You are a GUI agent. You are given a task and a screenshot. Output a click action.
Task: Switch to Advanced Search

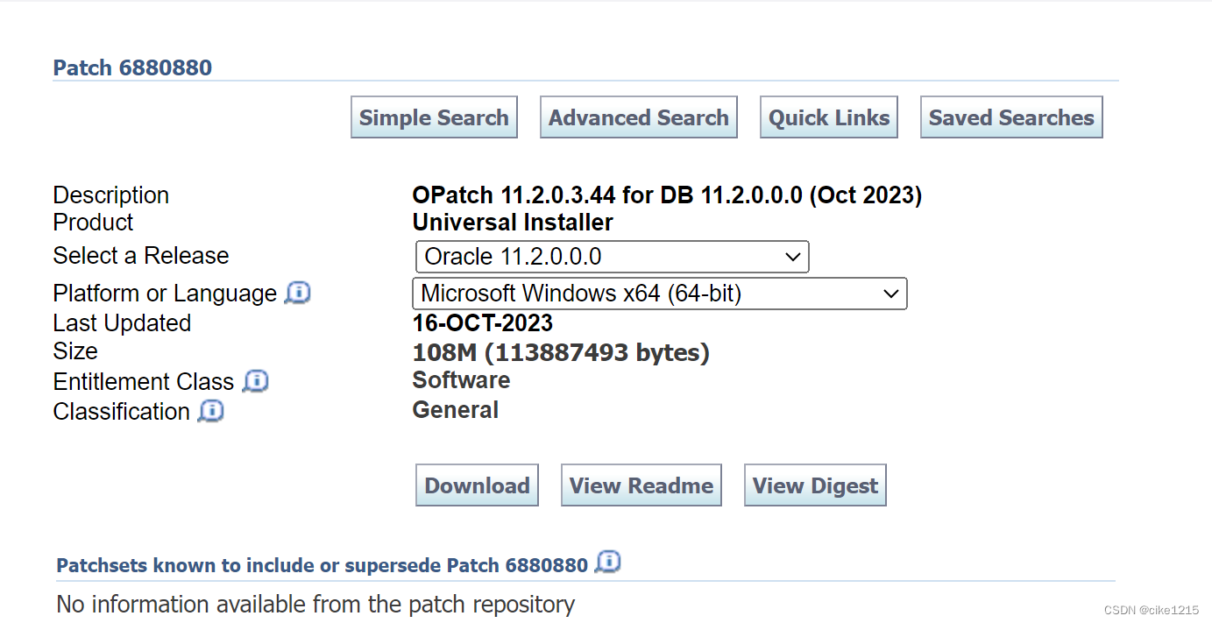(x=638, y=117)
